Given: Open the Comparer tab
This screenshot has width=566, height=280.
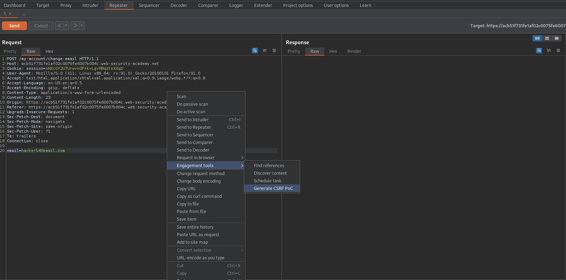Looking at the screenshot, I should point(208,5).
